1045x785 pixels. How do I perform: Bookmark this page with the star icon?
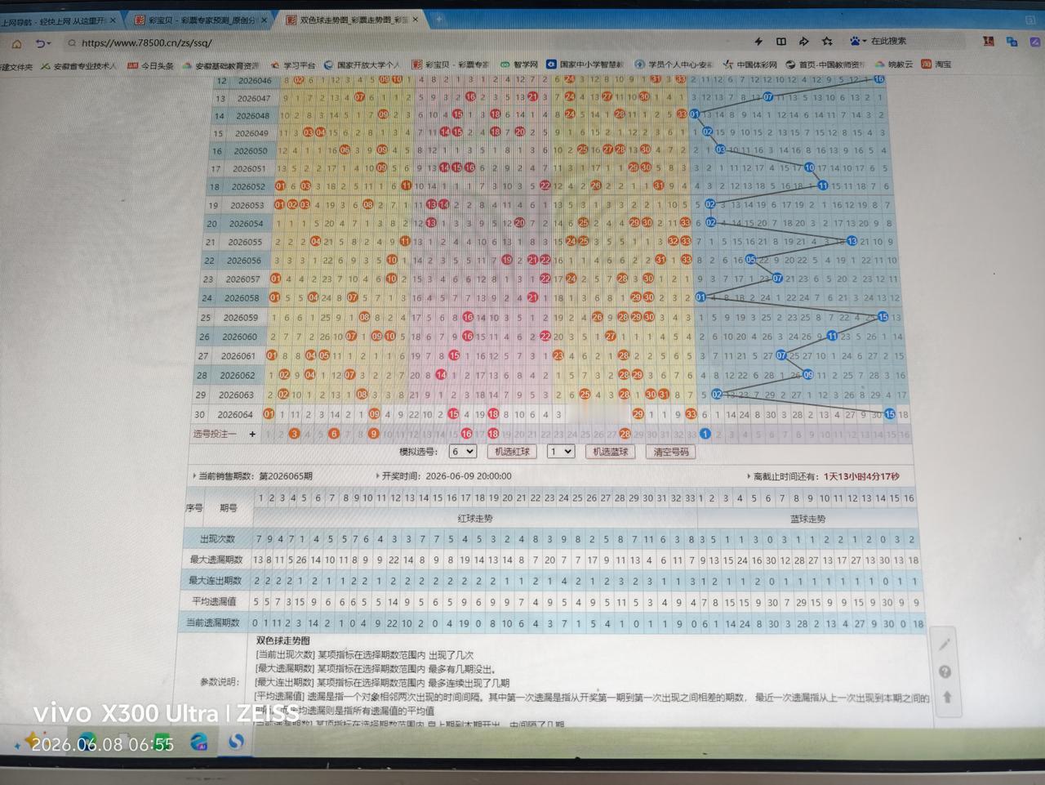click(x=827, y=41)
